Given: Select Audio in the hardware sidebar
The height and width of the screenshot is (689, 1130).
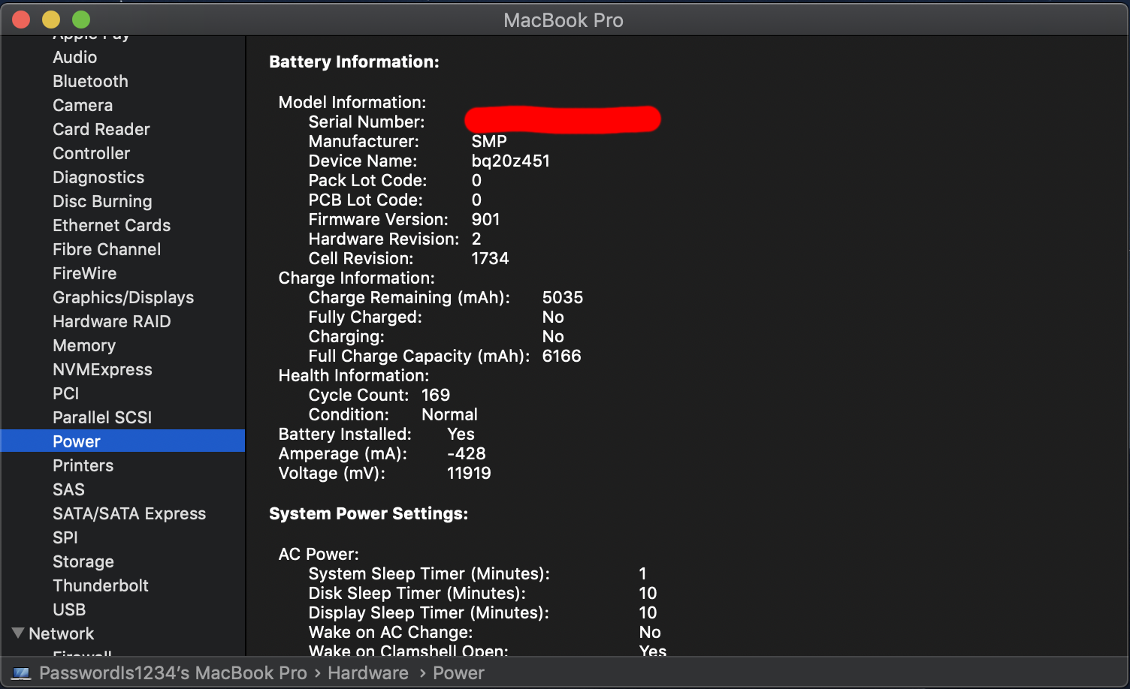Looking at the screenshot, I should click(x=74, y=57).
